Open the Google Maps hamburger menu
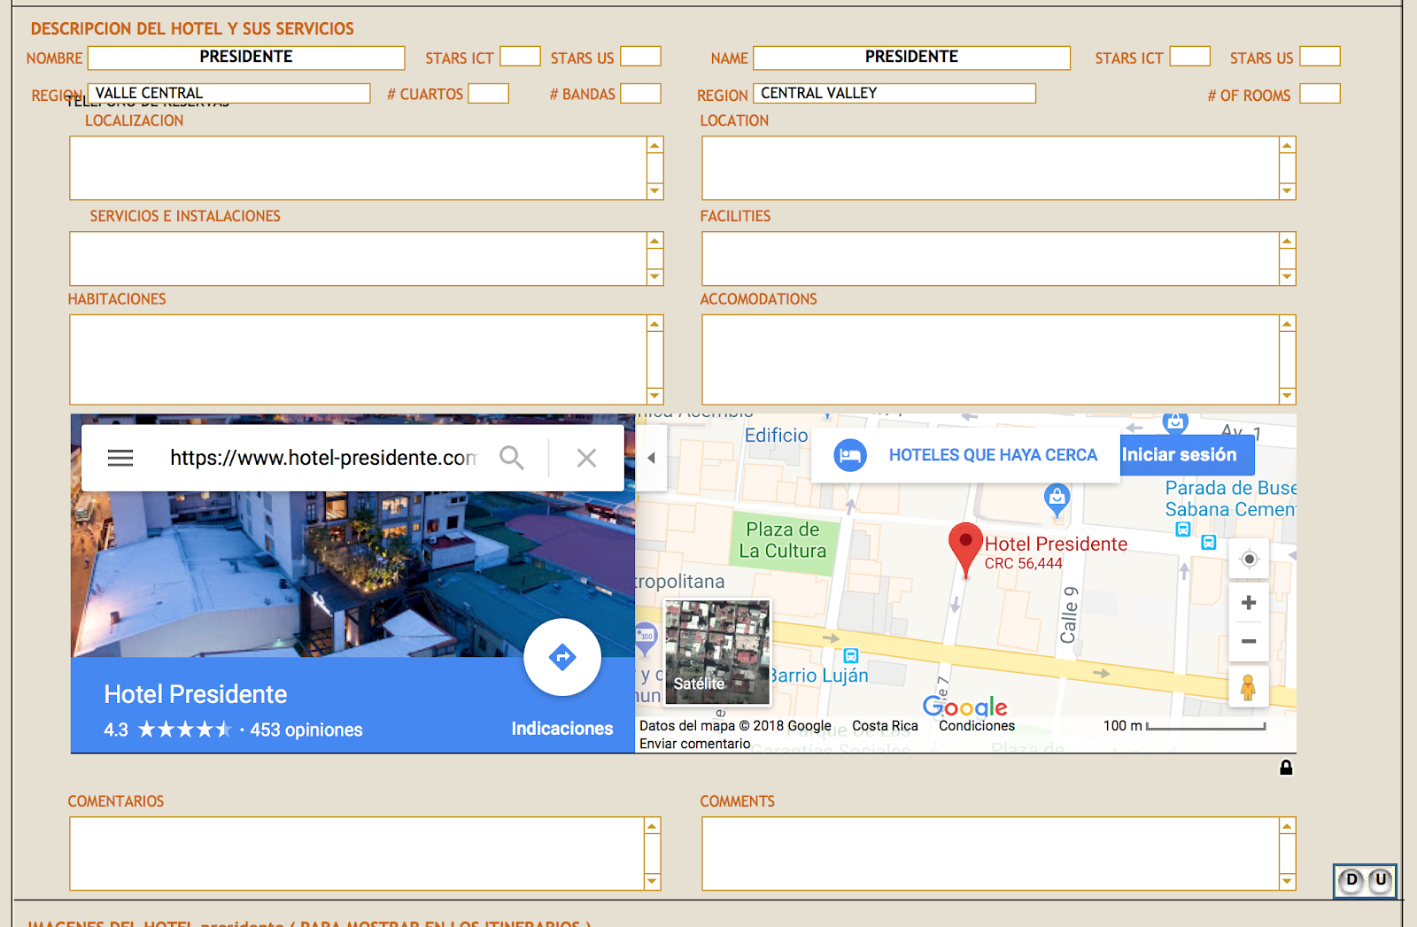The height and width of the screenshot is (927, 1417). (x=120, y=458)
